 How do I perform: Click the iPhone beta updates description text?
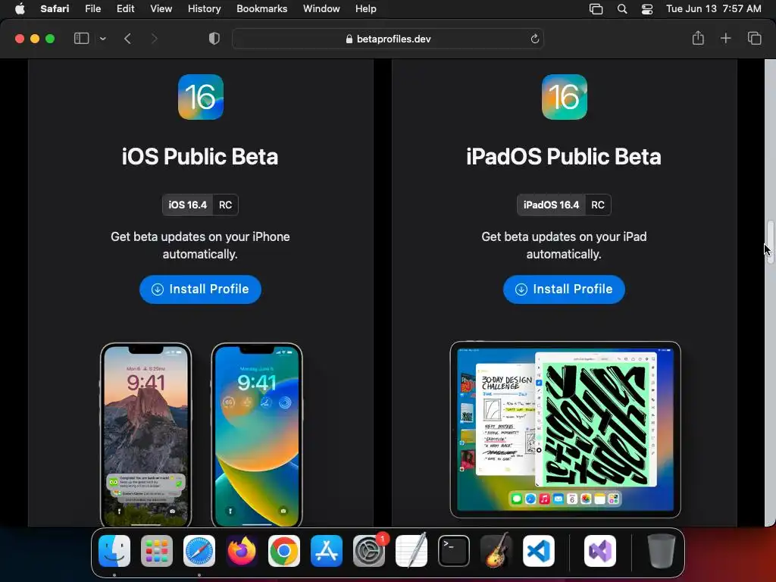[200, 246]
